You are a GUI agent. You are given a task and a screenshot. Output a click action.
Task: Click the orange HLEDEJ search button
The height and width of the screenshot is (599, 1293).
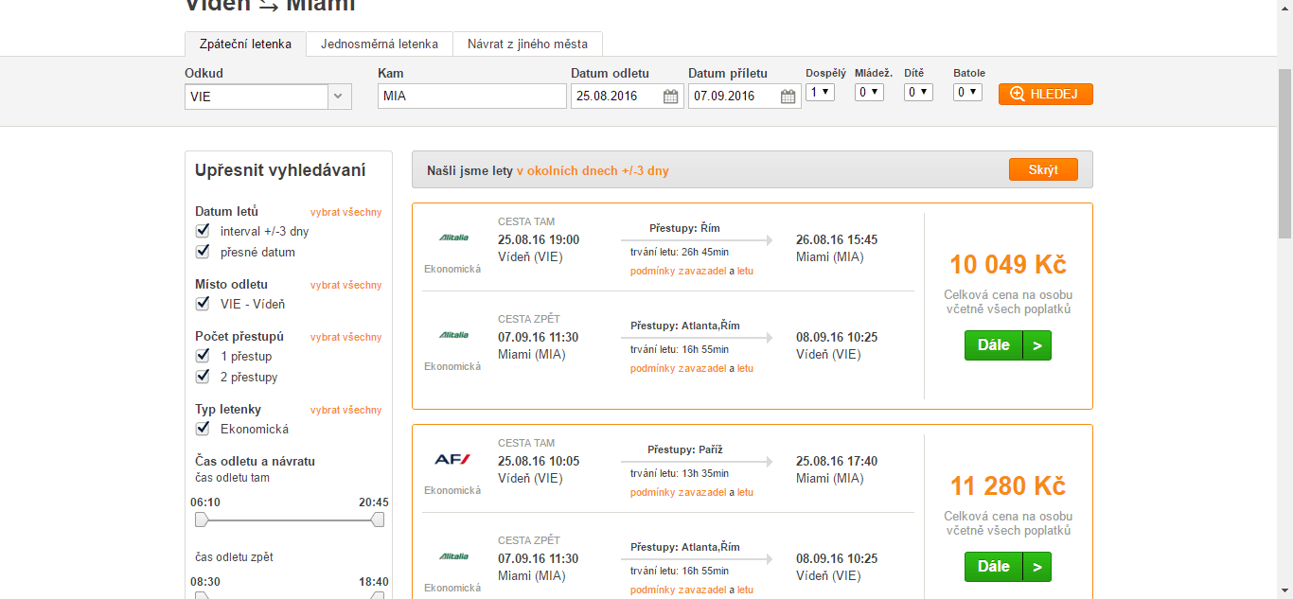pos(1045,94)
